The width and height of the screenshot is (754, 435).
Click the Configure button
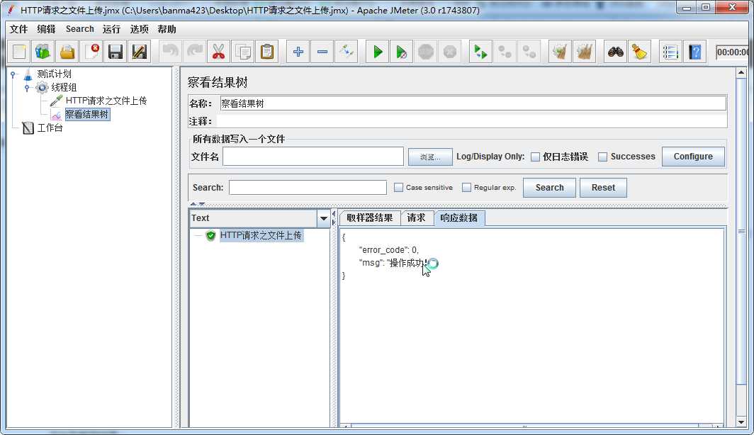[x=693, y=157]
